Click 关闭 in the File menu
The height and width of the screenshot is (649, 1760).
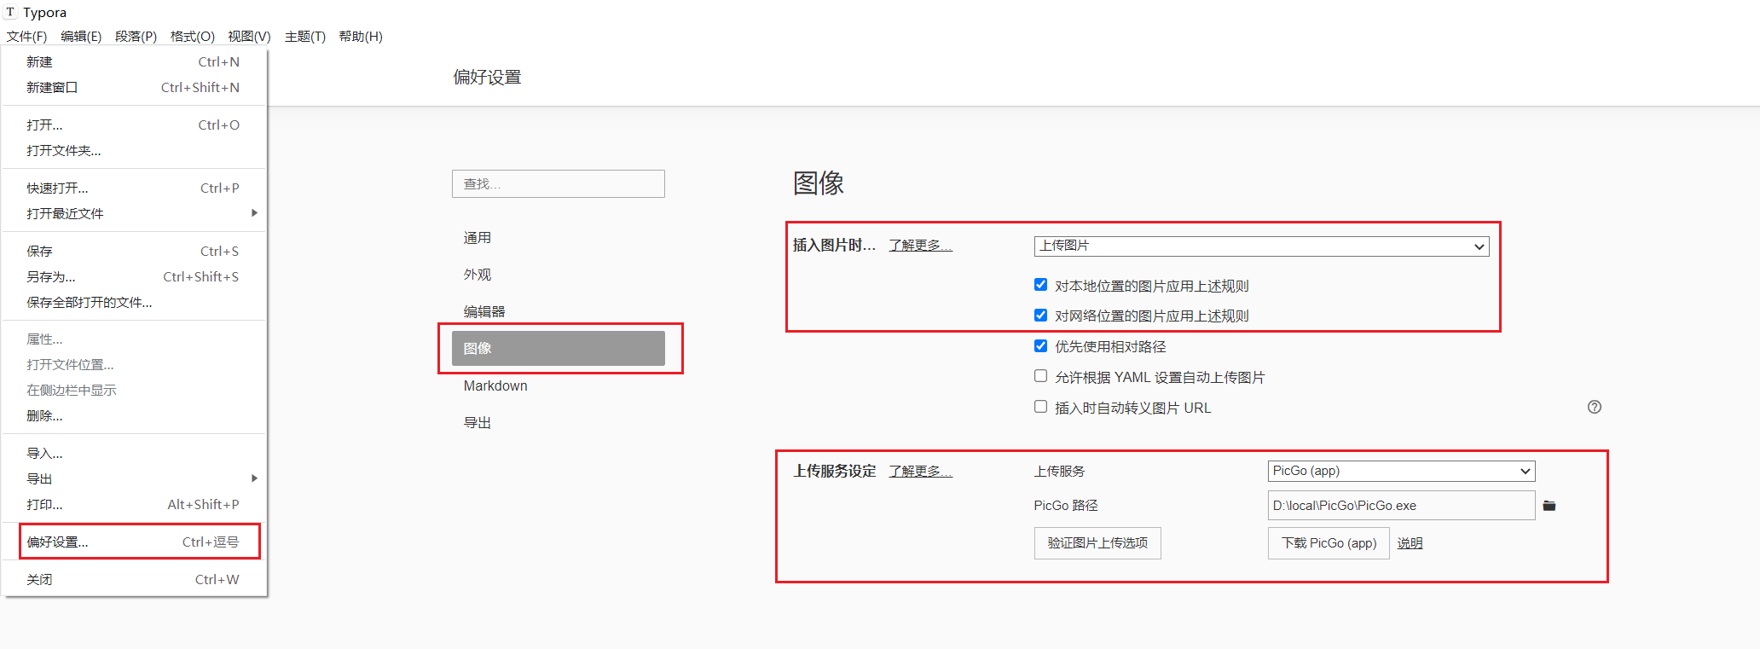(x=135, y=579)
